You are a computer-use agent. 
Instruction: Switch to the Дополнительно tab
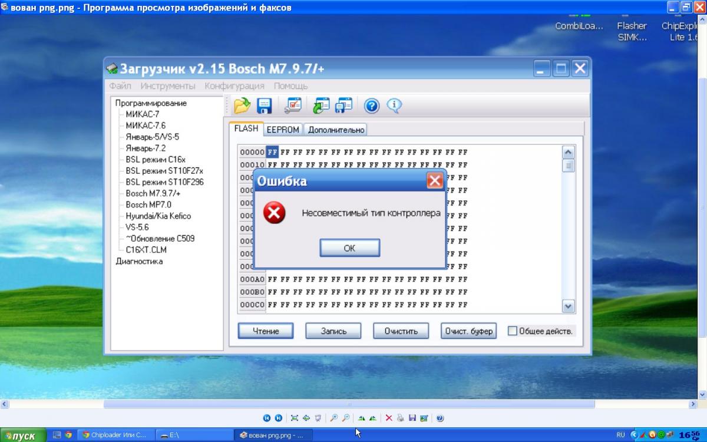pyautogui.click(x=336, y=130)
